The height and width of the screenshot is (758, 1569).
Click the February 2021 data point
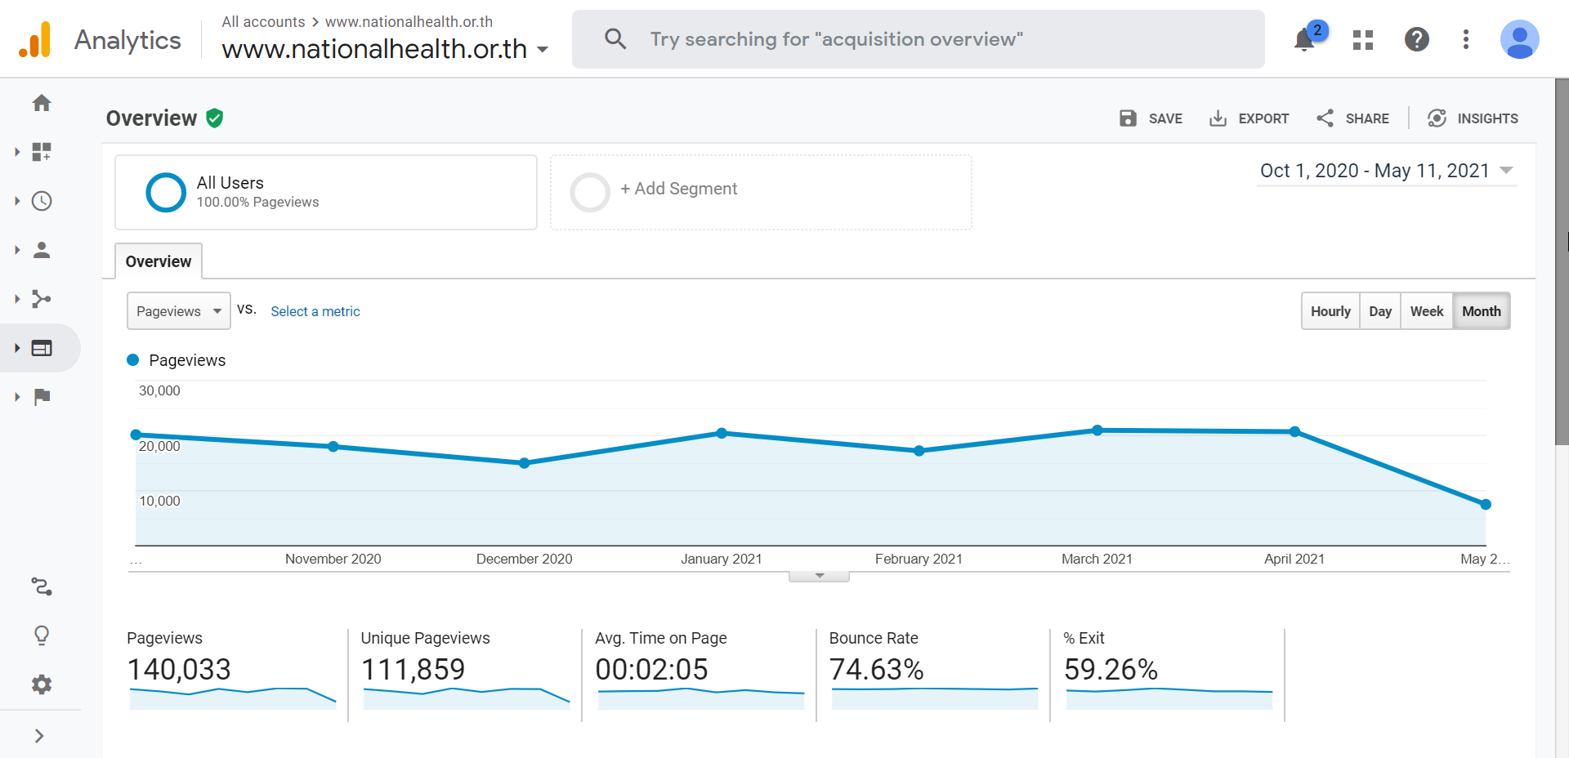[919, 451]
